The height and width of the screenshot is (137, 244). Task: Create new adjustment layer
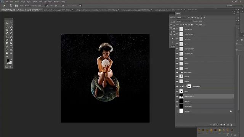click(221, 125)
